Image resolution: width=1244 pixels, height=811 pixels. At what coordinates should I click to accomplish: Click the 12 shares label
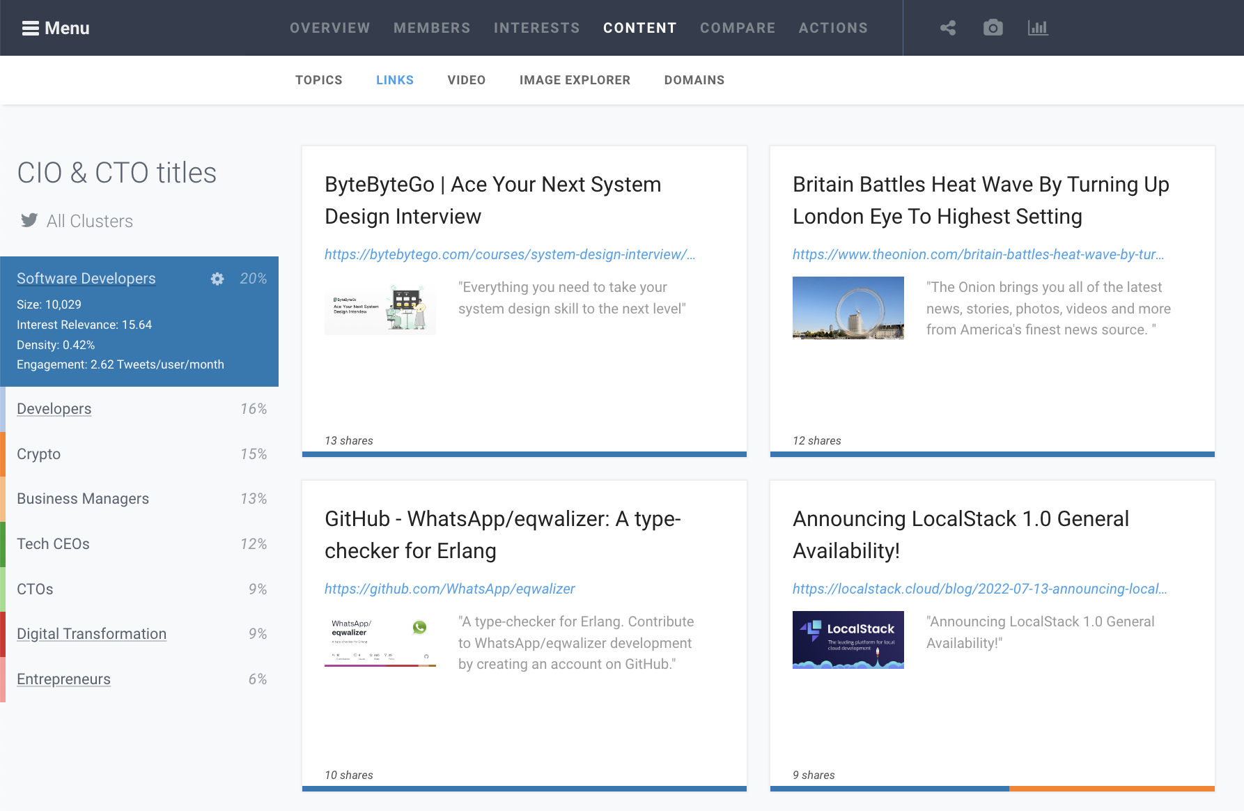[817, 440]
